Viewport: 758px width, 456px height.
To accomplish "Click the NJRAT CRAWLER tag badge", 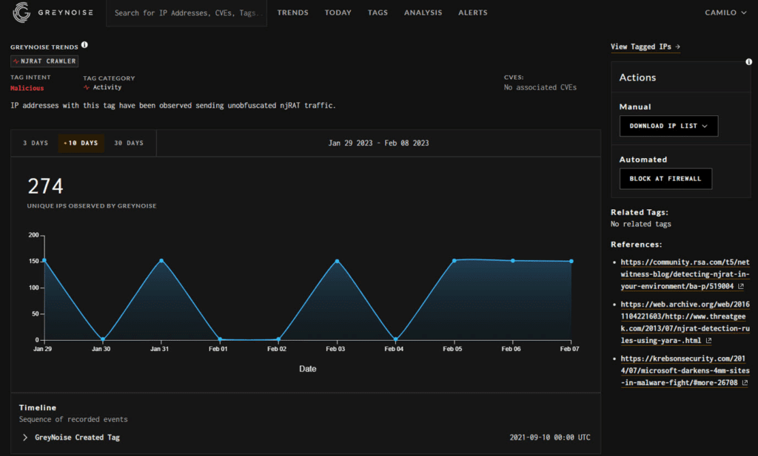I will [x=44, y=61].
